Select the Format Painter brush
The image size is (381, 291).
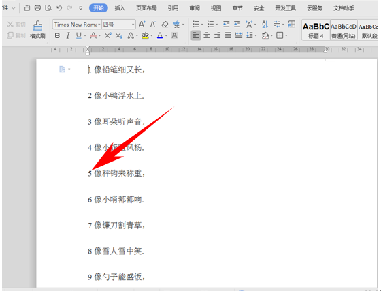click(37, 30)
